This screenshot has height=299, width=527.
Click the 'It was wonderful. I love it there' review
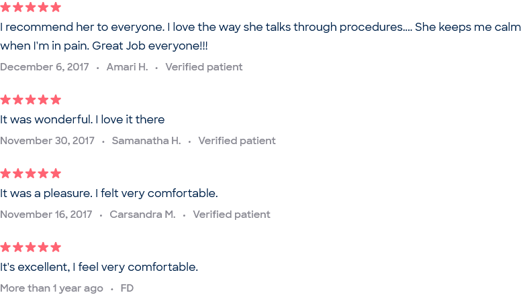tap(83, 119)
